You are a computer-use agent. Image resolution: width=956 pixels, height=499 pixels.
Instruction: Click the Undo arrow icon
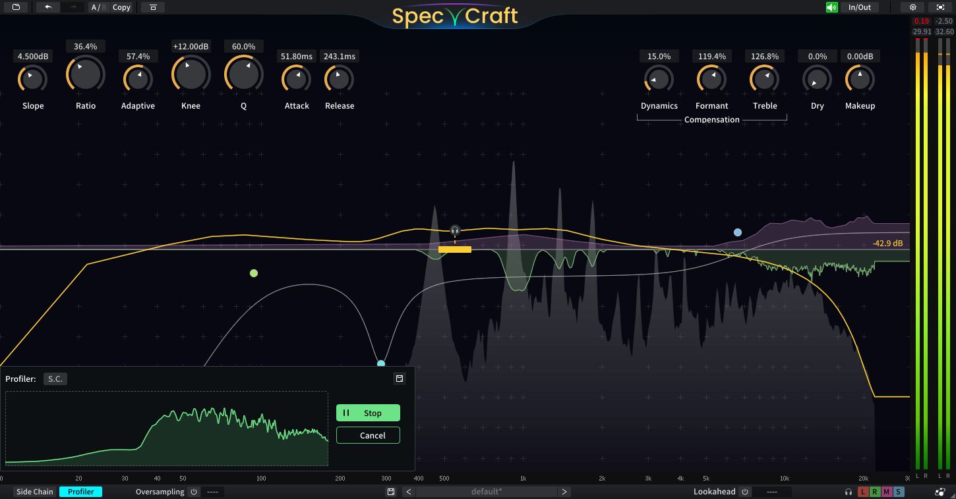(x=46, y=7)
